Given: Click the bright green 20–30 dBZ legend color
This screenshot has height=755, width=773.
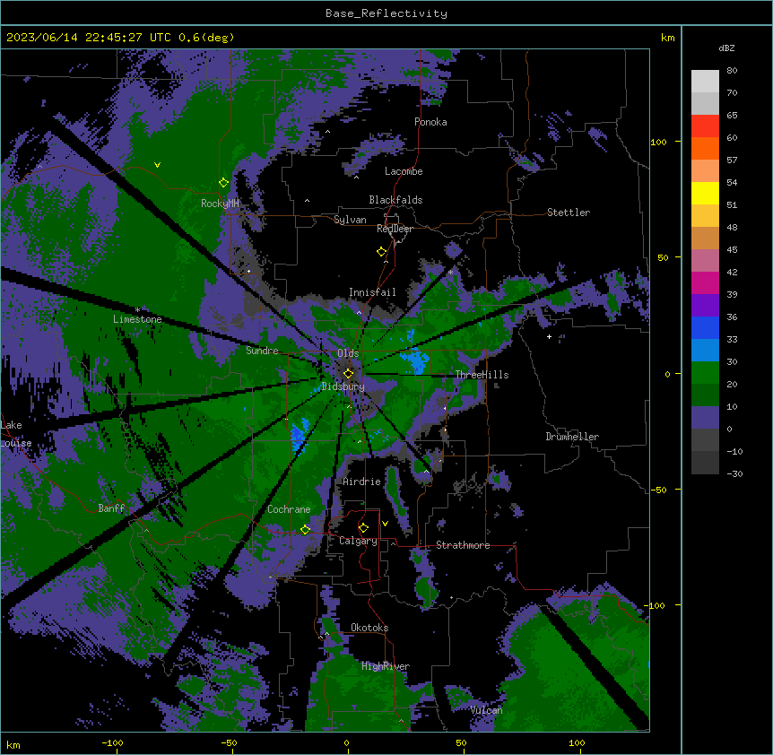Looking at the screenshot, I should 705,373.
